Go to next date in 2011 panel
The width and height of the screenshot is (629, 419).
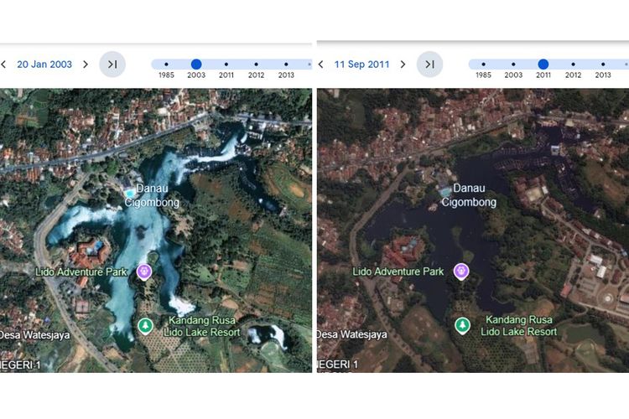[403, 65]
